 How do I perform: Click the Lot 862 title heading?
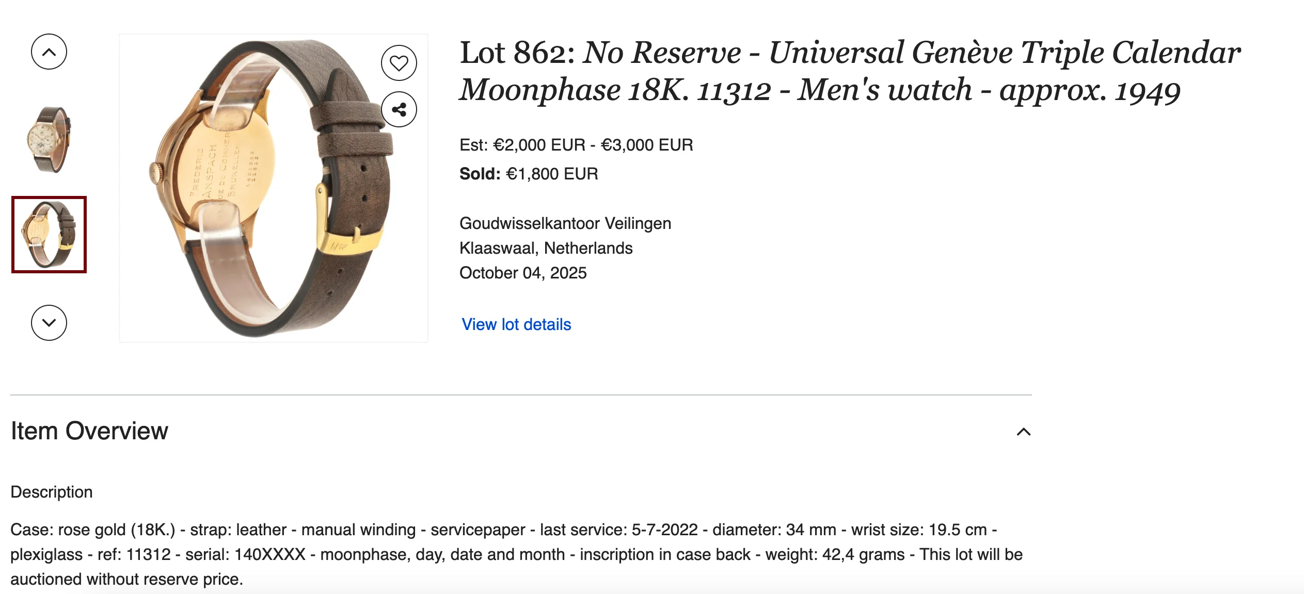849,71
